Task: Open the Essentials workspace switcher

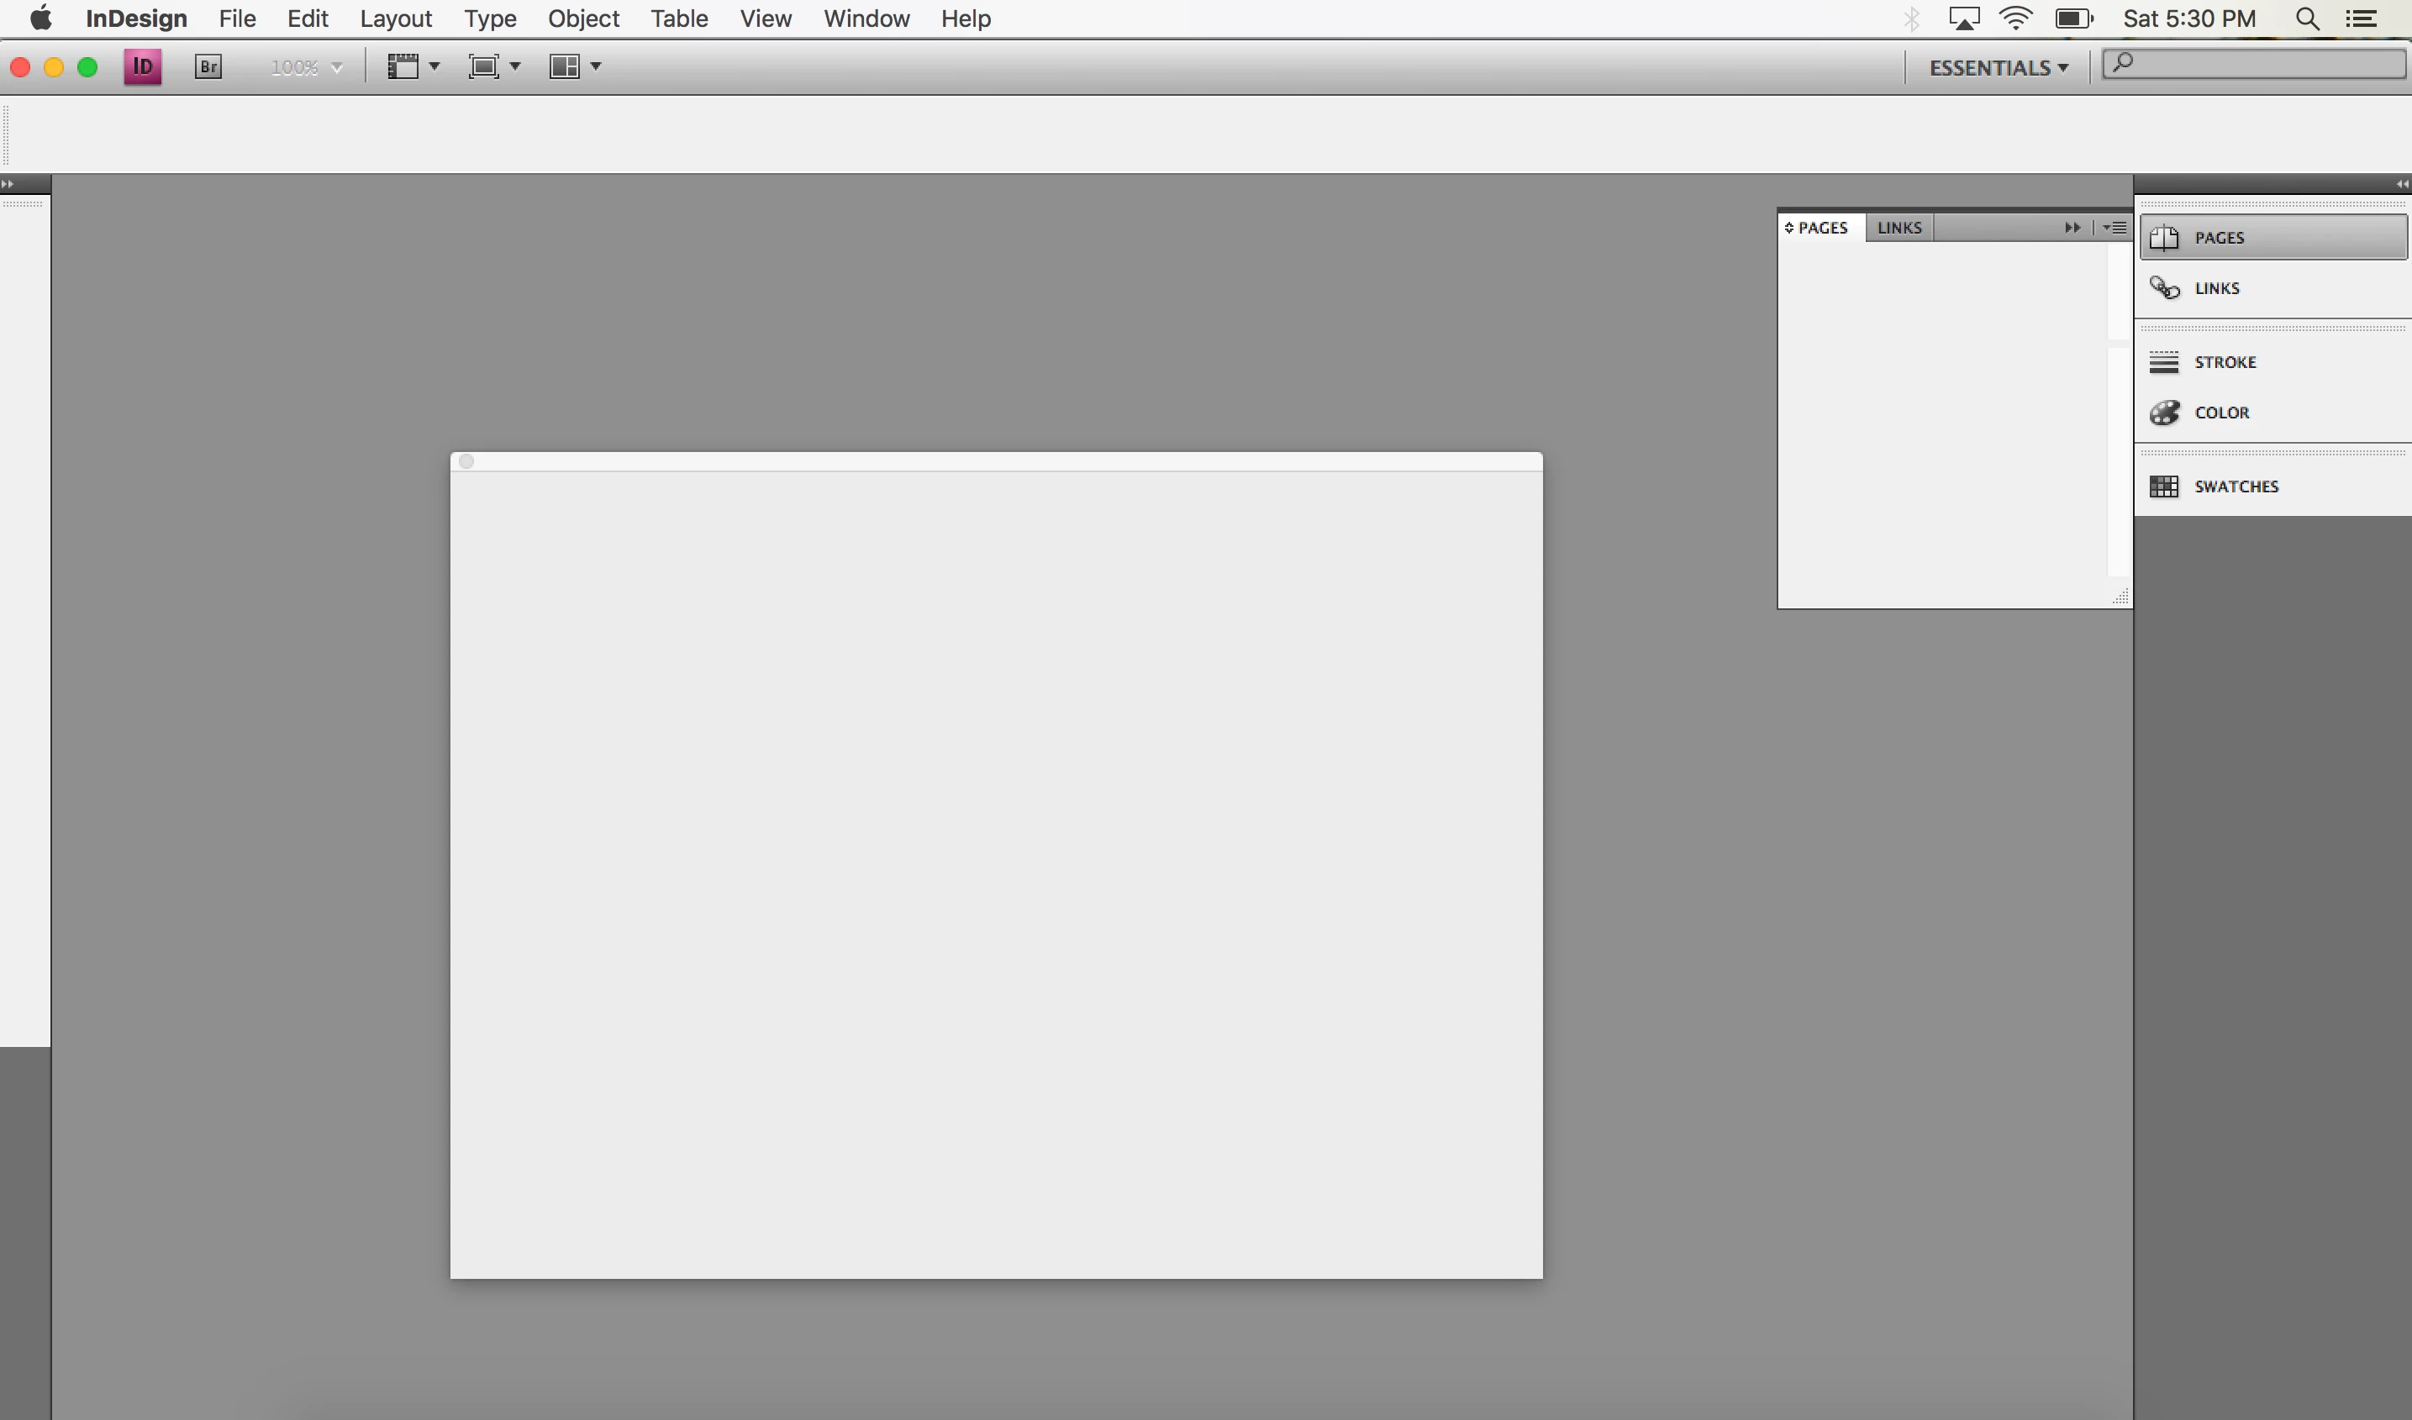Action: click(1999, 68)
